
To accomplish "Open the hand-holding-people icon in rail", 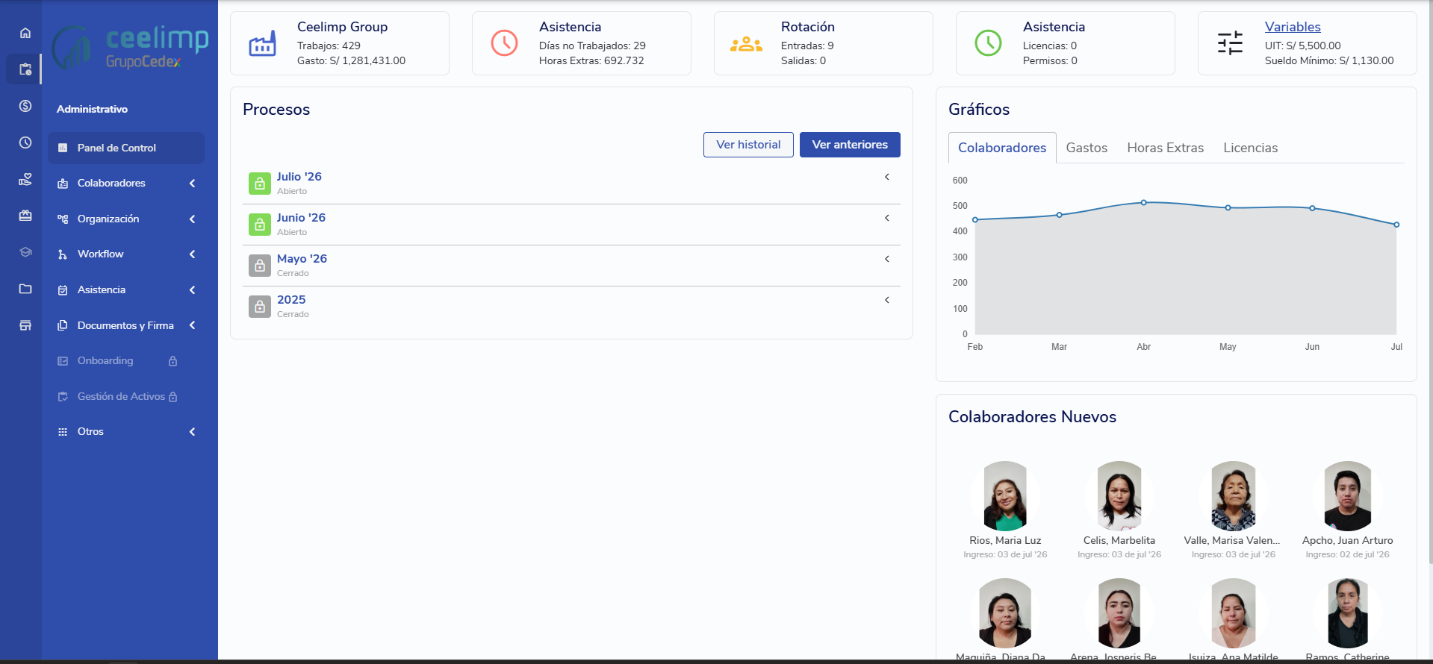I will [25, 179].
